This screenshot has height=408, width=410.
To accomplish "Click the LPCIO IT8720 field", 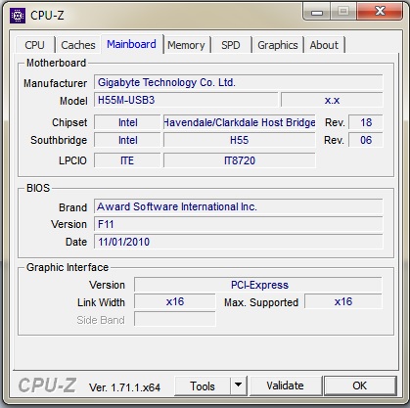I will tap(240, 160).
